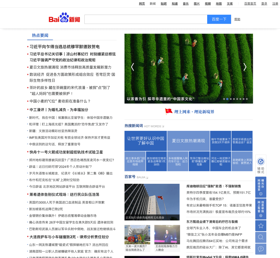Open 东方甄选业绩下滑背后的拧巴与裂痕
The image size is (280, 258).
pyautogui.click(x=212, y=221)
